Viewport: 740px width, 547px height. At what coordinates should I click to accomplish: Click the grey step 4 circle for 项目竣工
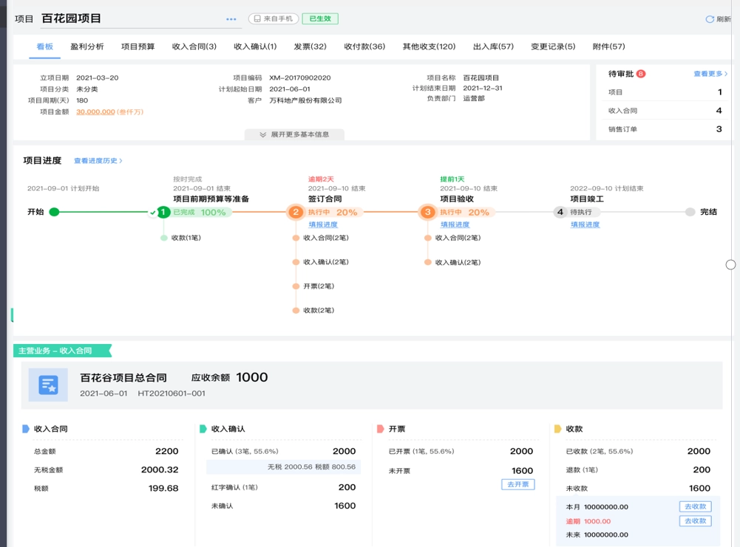pos(560,212)
